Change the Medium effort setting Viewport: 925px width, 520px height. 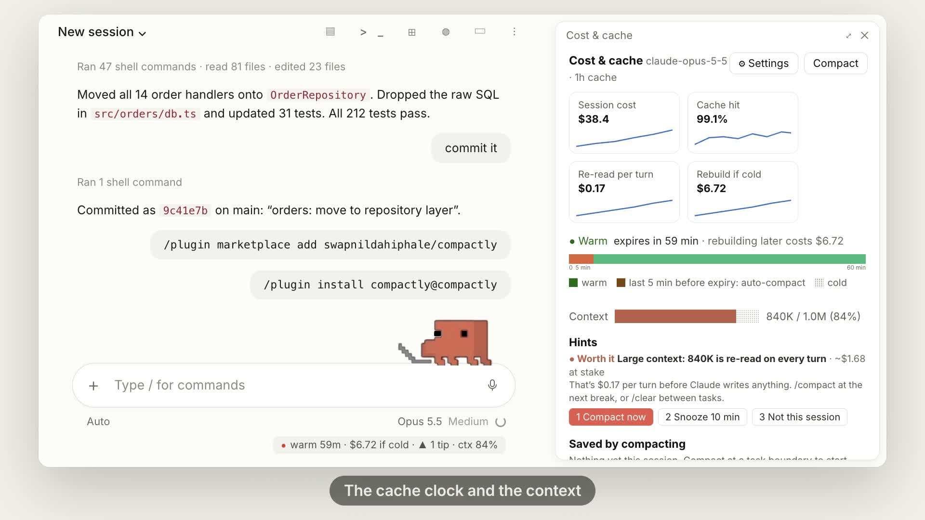(468, 422)
